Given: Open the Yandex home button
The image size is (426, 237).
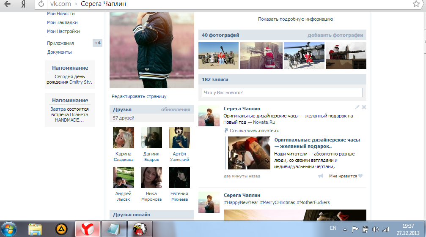Looking at the screenshot, I should [x=23, y=4].
